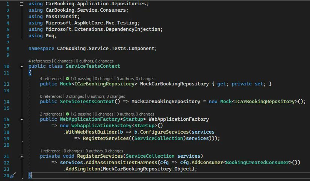Image resolution: width=310 pixels, height=181 pixels.
Task: Click 'Microsoft.AspNetCore.Mvc.Testing' on line 4
Action: click(x=91, y=23)
